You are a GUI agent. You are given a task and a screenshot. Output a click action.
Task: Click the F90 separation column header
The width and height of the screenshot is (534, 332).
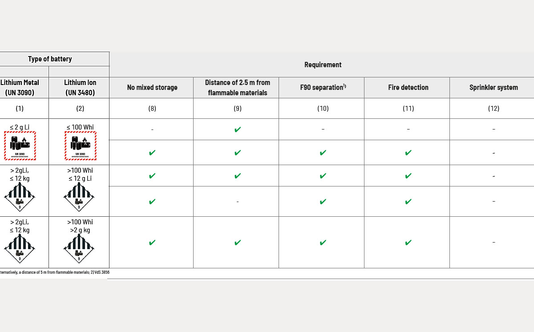[x=323, y=88]
